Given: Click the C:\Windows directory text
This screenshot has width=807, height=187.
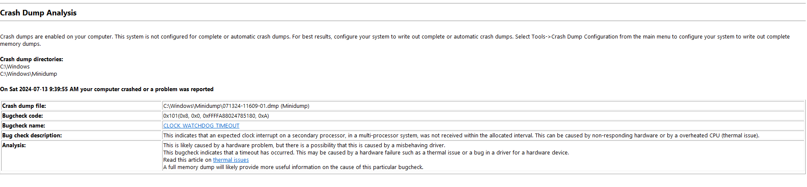Looking at the screenshot, I should tap(15, 67).
